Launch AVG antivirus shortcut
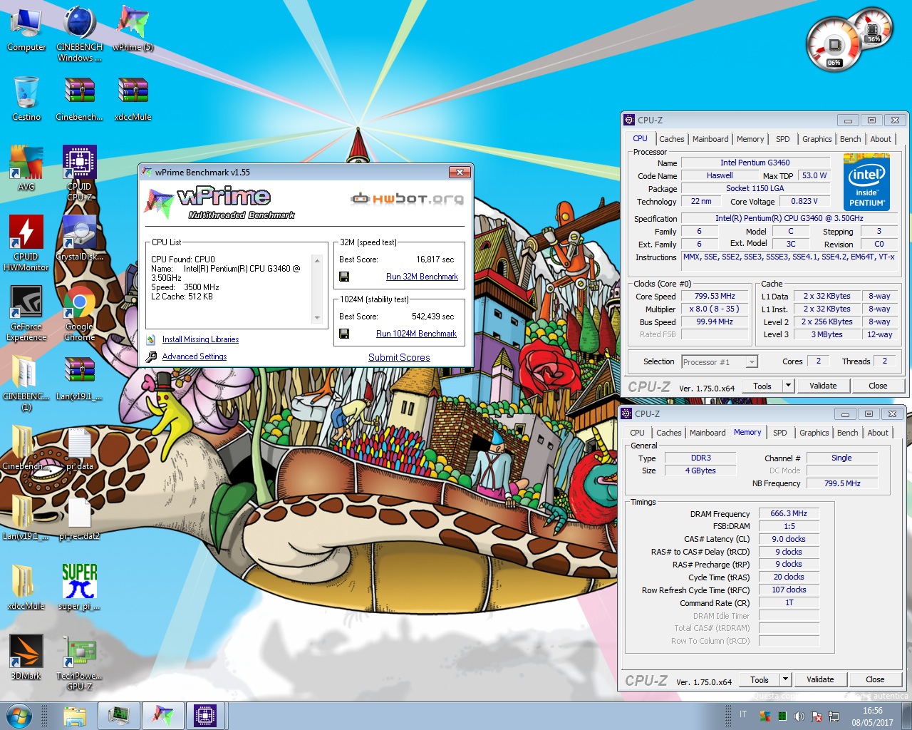The width and height of the screenshot is (912, 730). tap(26, 168)
